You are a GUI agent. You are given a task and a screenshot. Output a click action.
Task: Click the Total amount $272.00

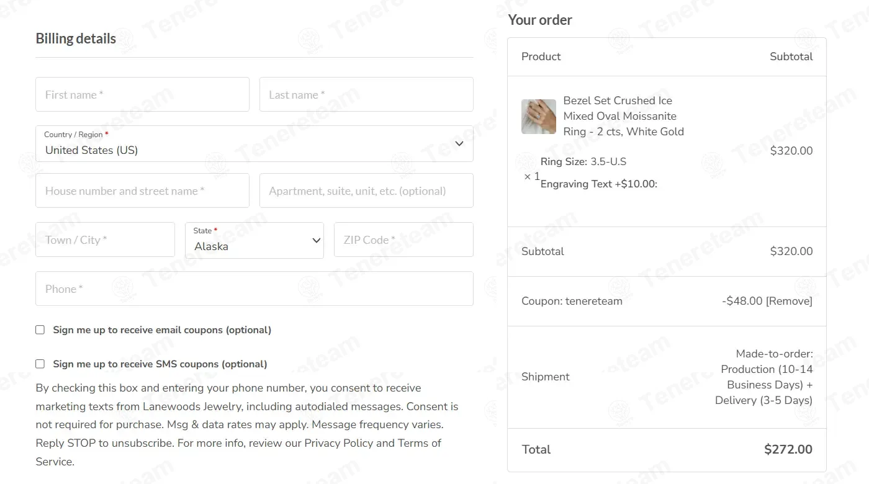(x=788, y=449)
